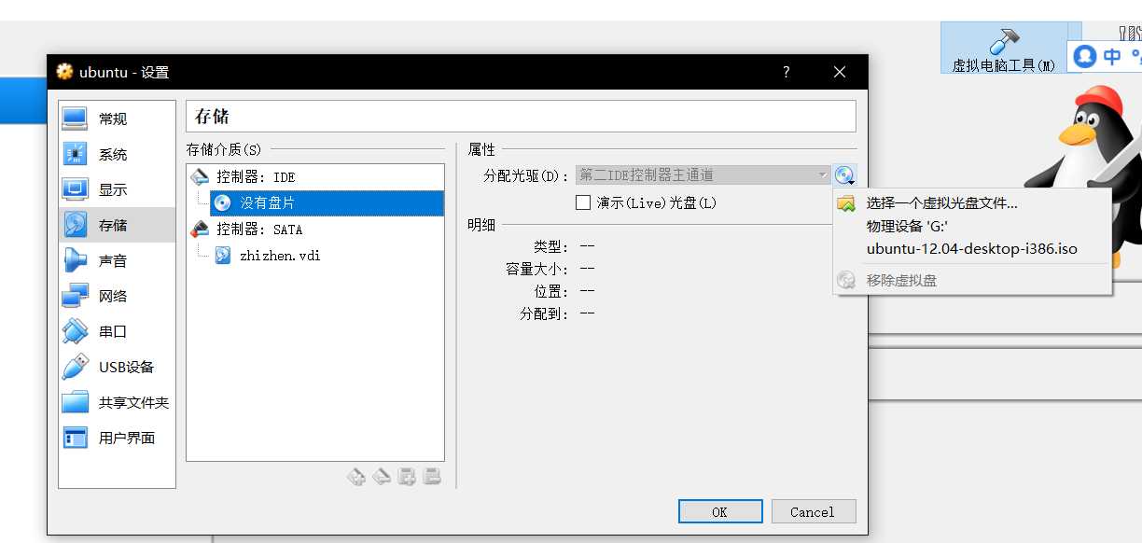Open the 常规 (General) settings category
Image resolution: width=1142 pixels, height=543 pixels.
(117, 119)
